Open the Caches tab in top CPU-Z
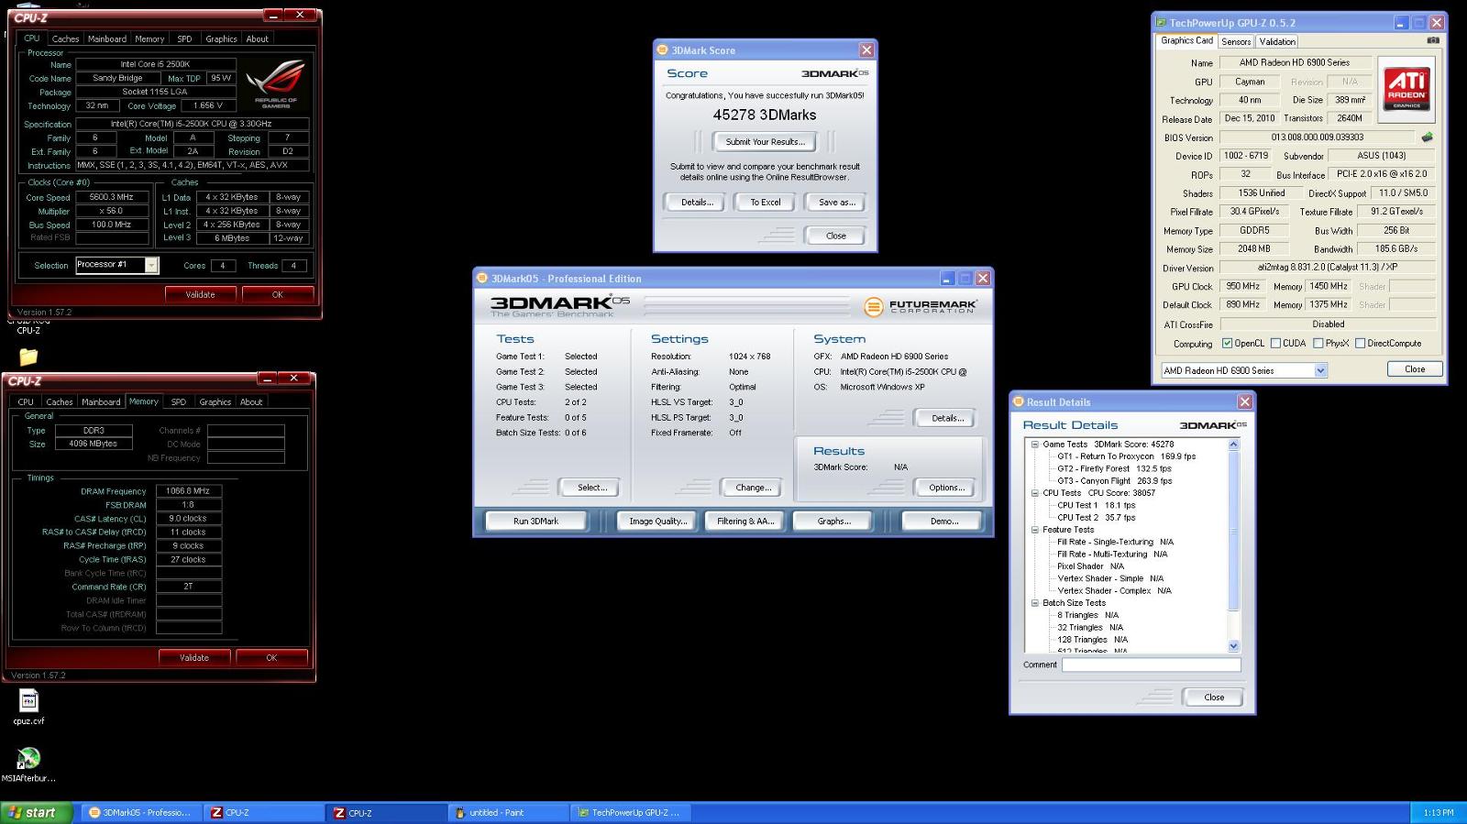1467x824 pixels. click(x=65, y=38)
